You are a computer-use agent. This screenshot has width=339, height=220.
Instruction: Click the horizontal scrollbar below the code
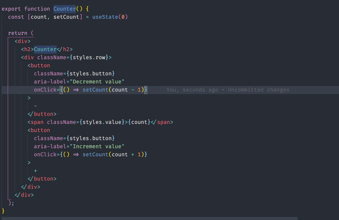(x=150, y=218)
